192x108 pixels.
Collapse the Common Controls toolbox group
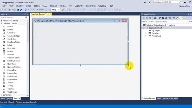[x=1, y=24]
